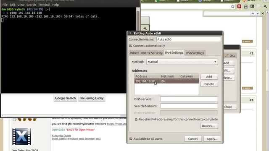Open the Kubuntu Guide link
Viewport: 269px width, 151px height.
[x=61, y=135]
